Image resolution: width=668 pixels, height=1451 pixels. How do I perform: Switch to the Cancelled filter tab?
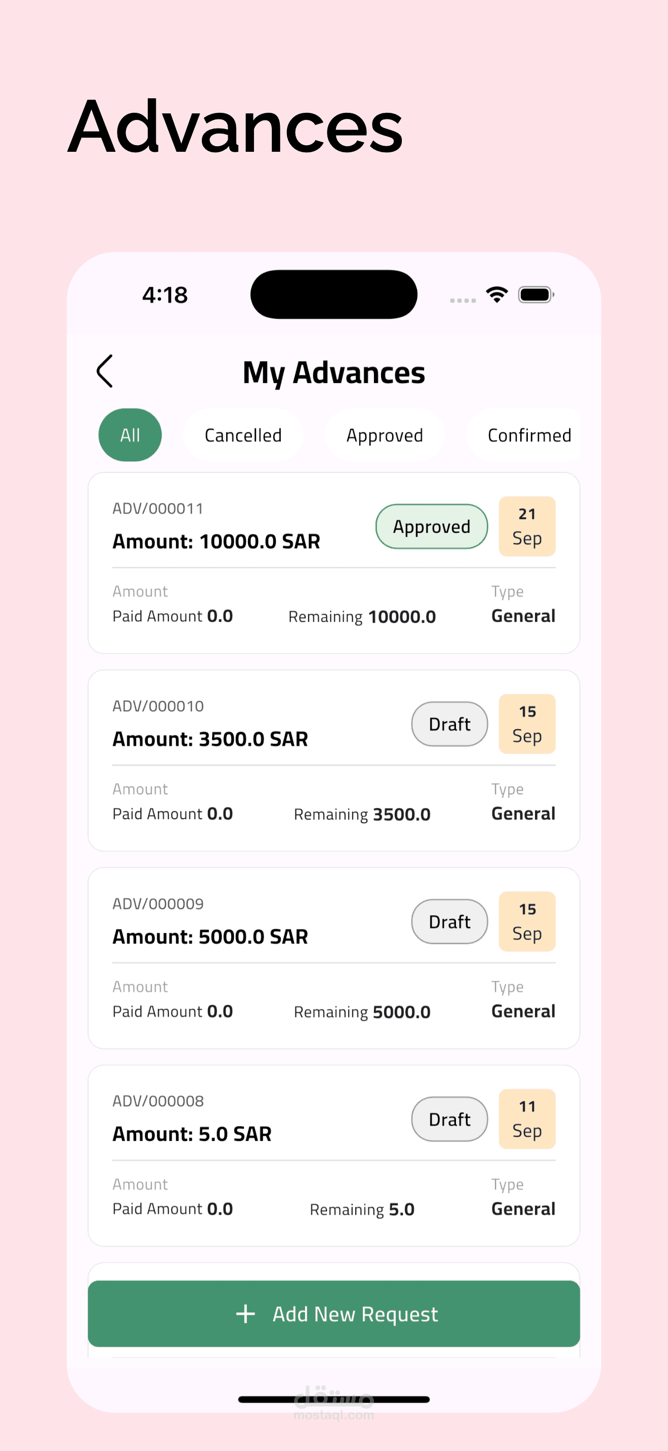point(243,435)
